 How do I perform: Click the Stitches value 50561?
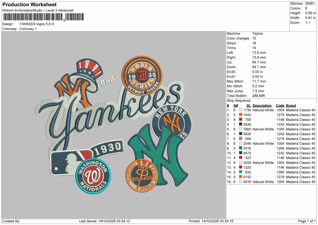pyautogui.click(x=310, y=3)
